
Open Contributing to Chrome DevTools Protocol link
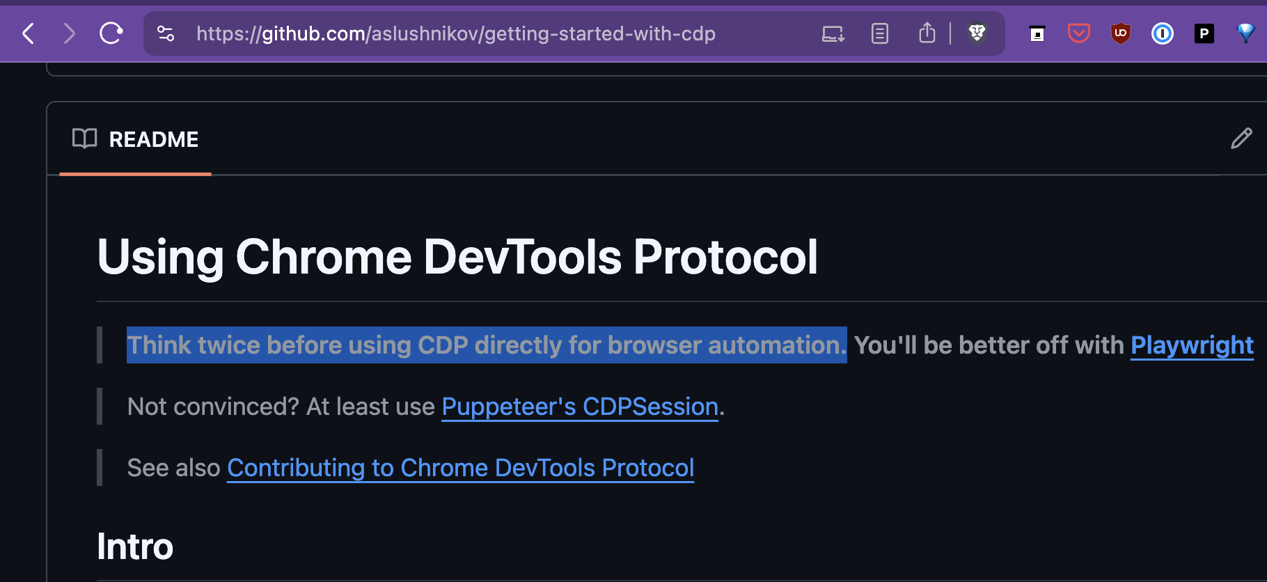coord(461,468)
